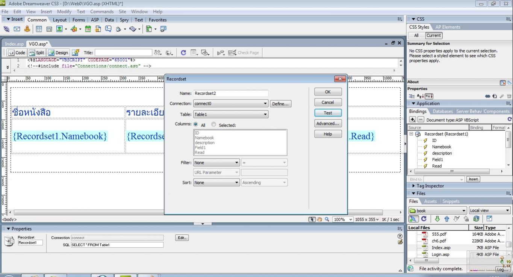Remove binding with minus button
Screen dimensions: 513x277
tap(421, 120)
